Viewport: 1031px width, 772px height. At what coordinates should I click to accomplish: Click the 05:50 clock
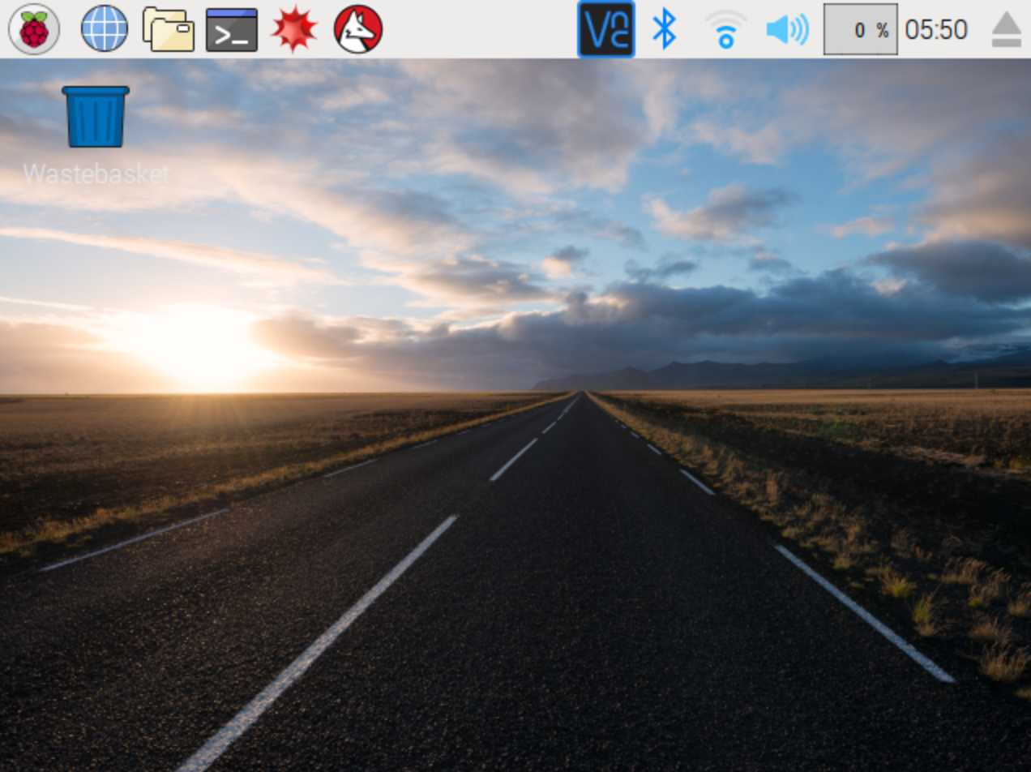click(936, 30)
